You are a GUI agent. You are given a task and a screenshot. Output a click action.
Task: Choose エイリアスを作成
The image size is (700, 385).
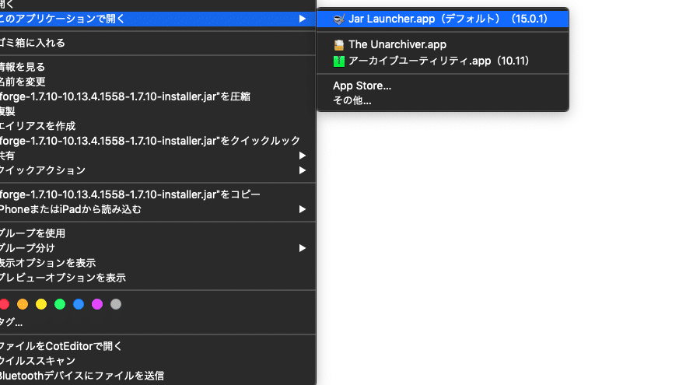click(x=158, y=126)
